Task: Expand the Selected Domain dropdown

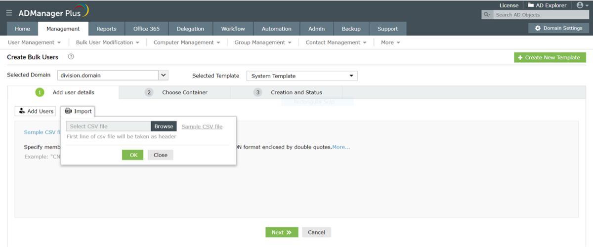Action: point(164,76)
